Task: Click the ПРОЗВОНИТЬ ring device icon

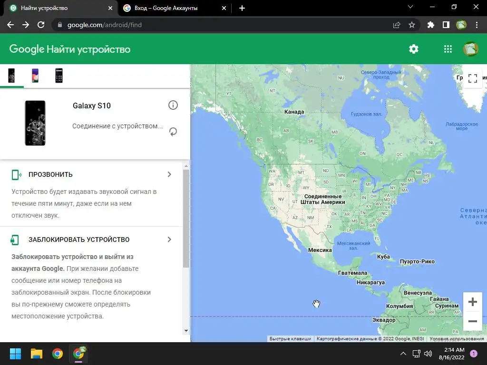Action: coord(16,175)
